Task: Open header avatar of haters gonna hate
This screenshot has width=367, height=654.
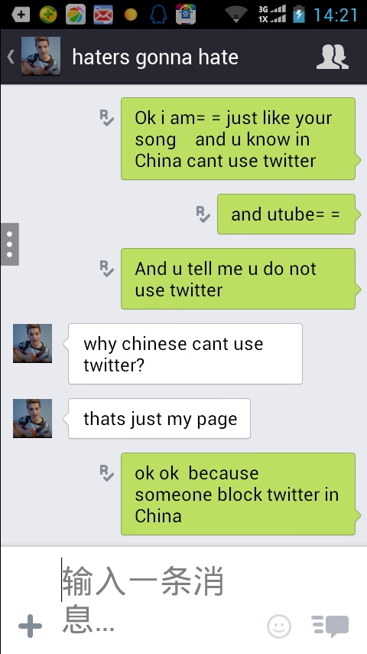Action: pyautogui.click(x=41, y=57)
